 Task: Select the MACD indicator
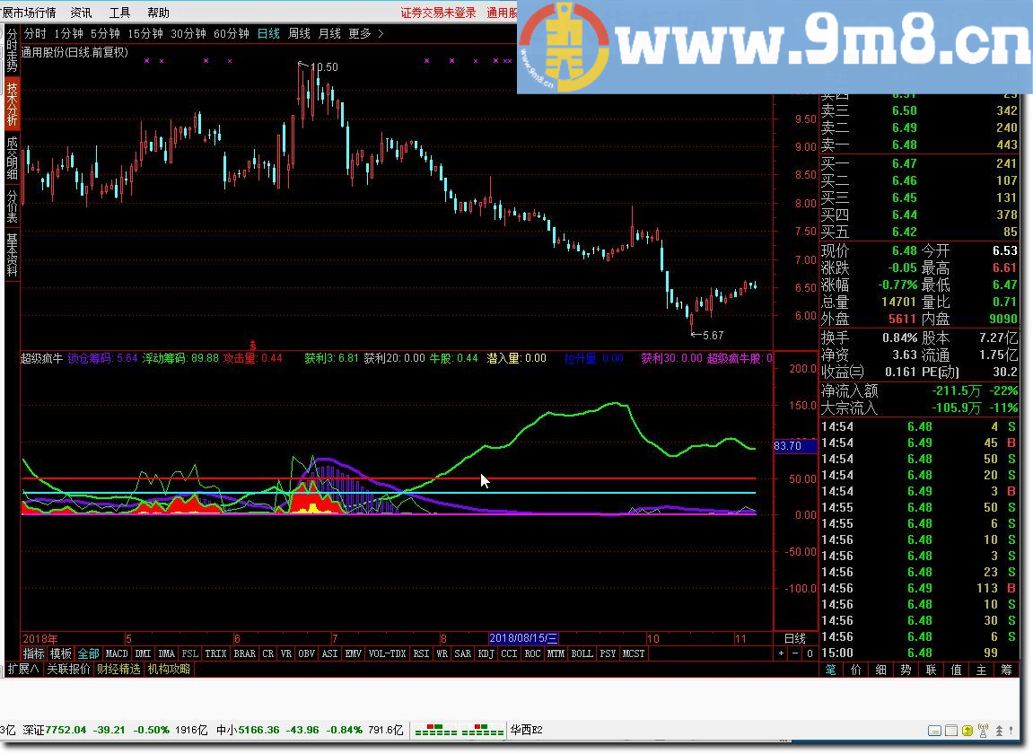tap(116, 653)
